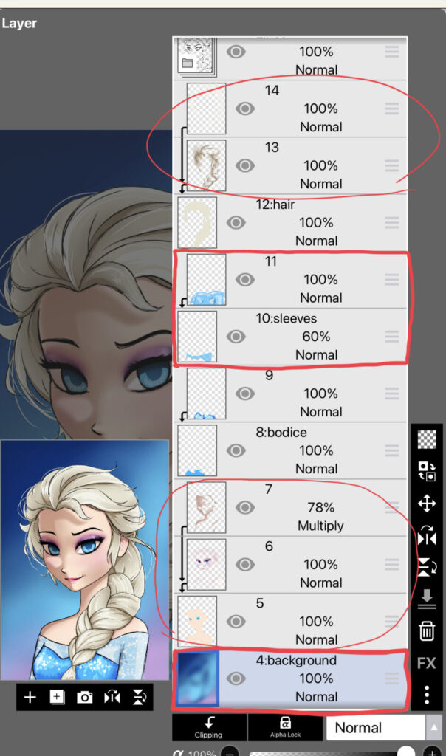The height and width of the screenshot is (756, 446).
Task: Toggle visibility of 4:background layer
Action: (236, 678)
